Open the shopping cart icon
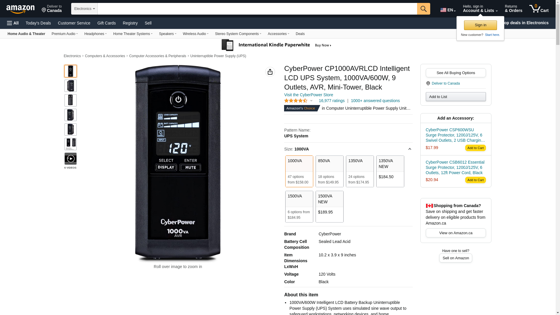This screenshot has height=315, width=560. coord(539,9)
